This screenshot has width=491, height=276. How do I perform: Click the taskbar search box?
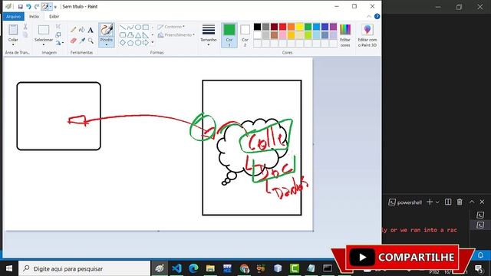point(84,268)
